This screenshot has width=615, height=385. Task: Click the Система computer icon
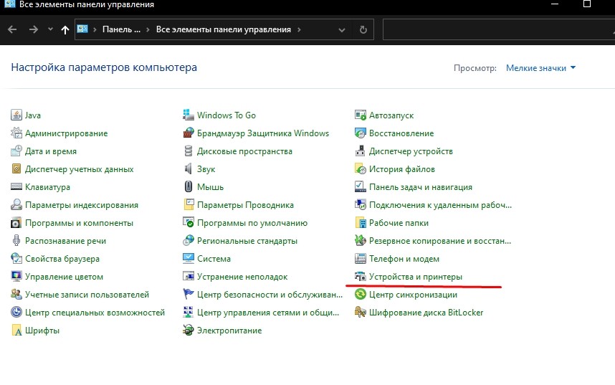click(x=189, y=259)
